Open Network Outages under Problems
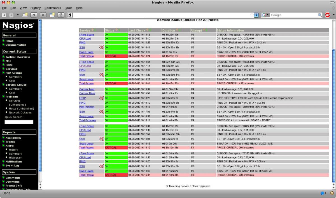The height and width of the screenshot is (198, 336). pyautogui.click(x=20, y=113)
